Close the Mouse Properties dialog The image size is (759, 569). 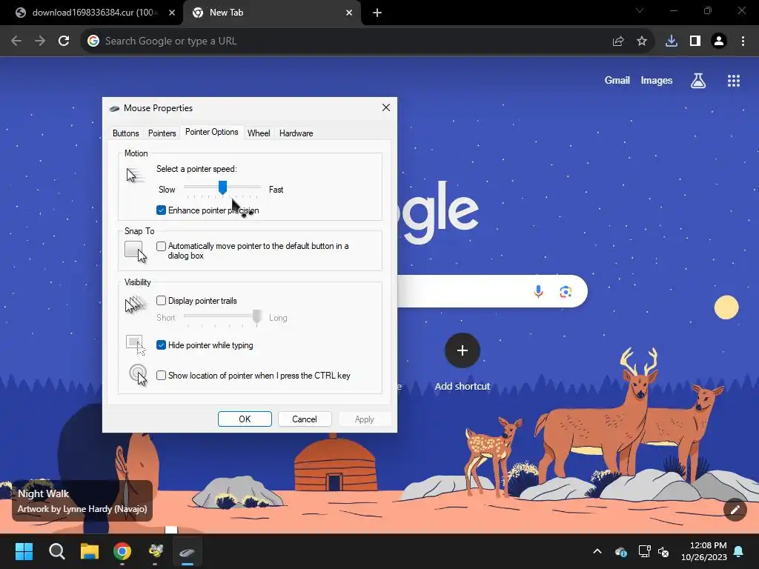click(x=385, y=107)
